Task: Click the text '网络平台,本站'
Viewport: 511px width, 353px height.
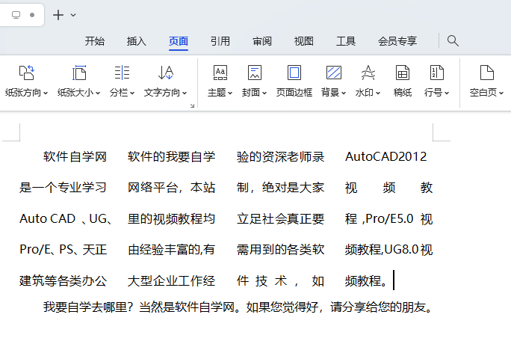Action: (171, 188)
